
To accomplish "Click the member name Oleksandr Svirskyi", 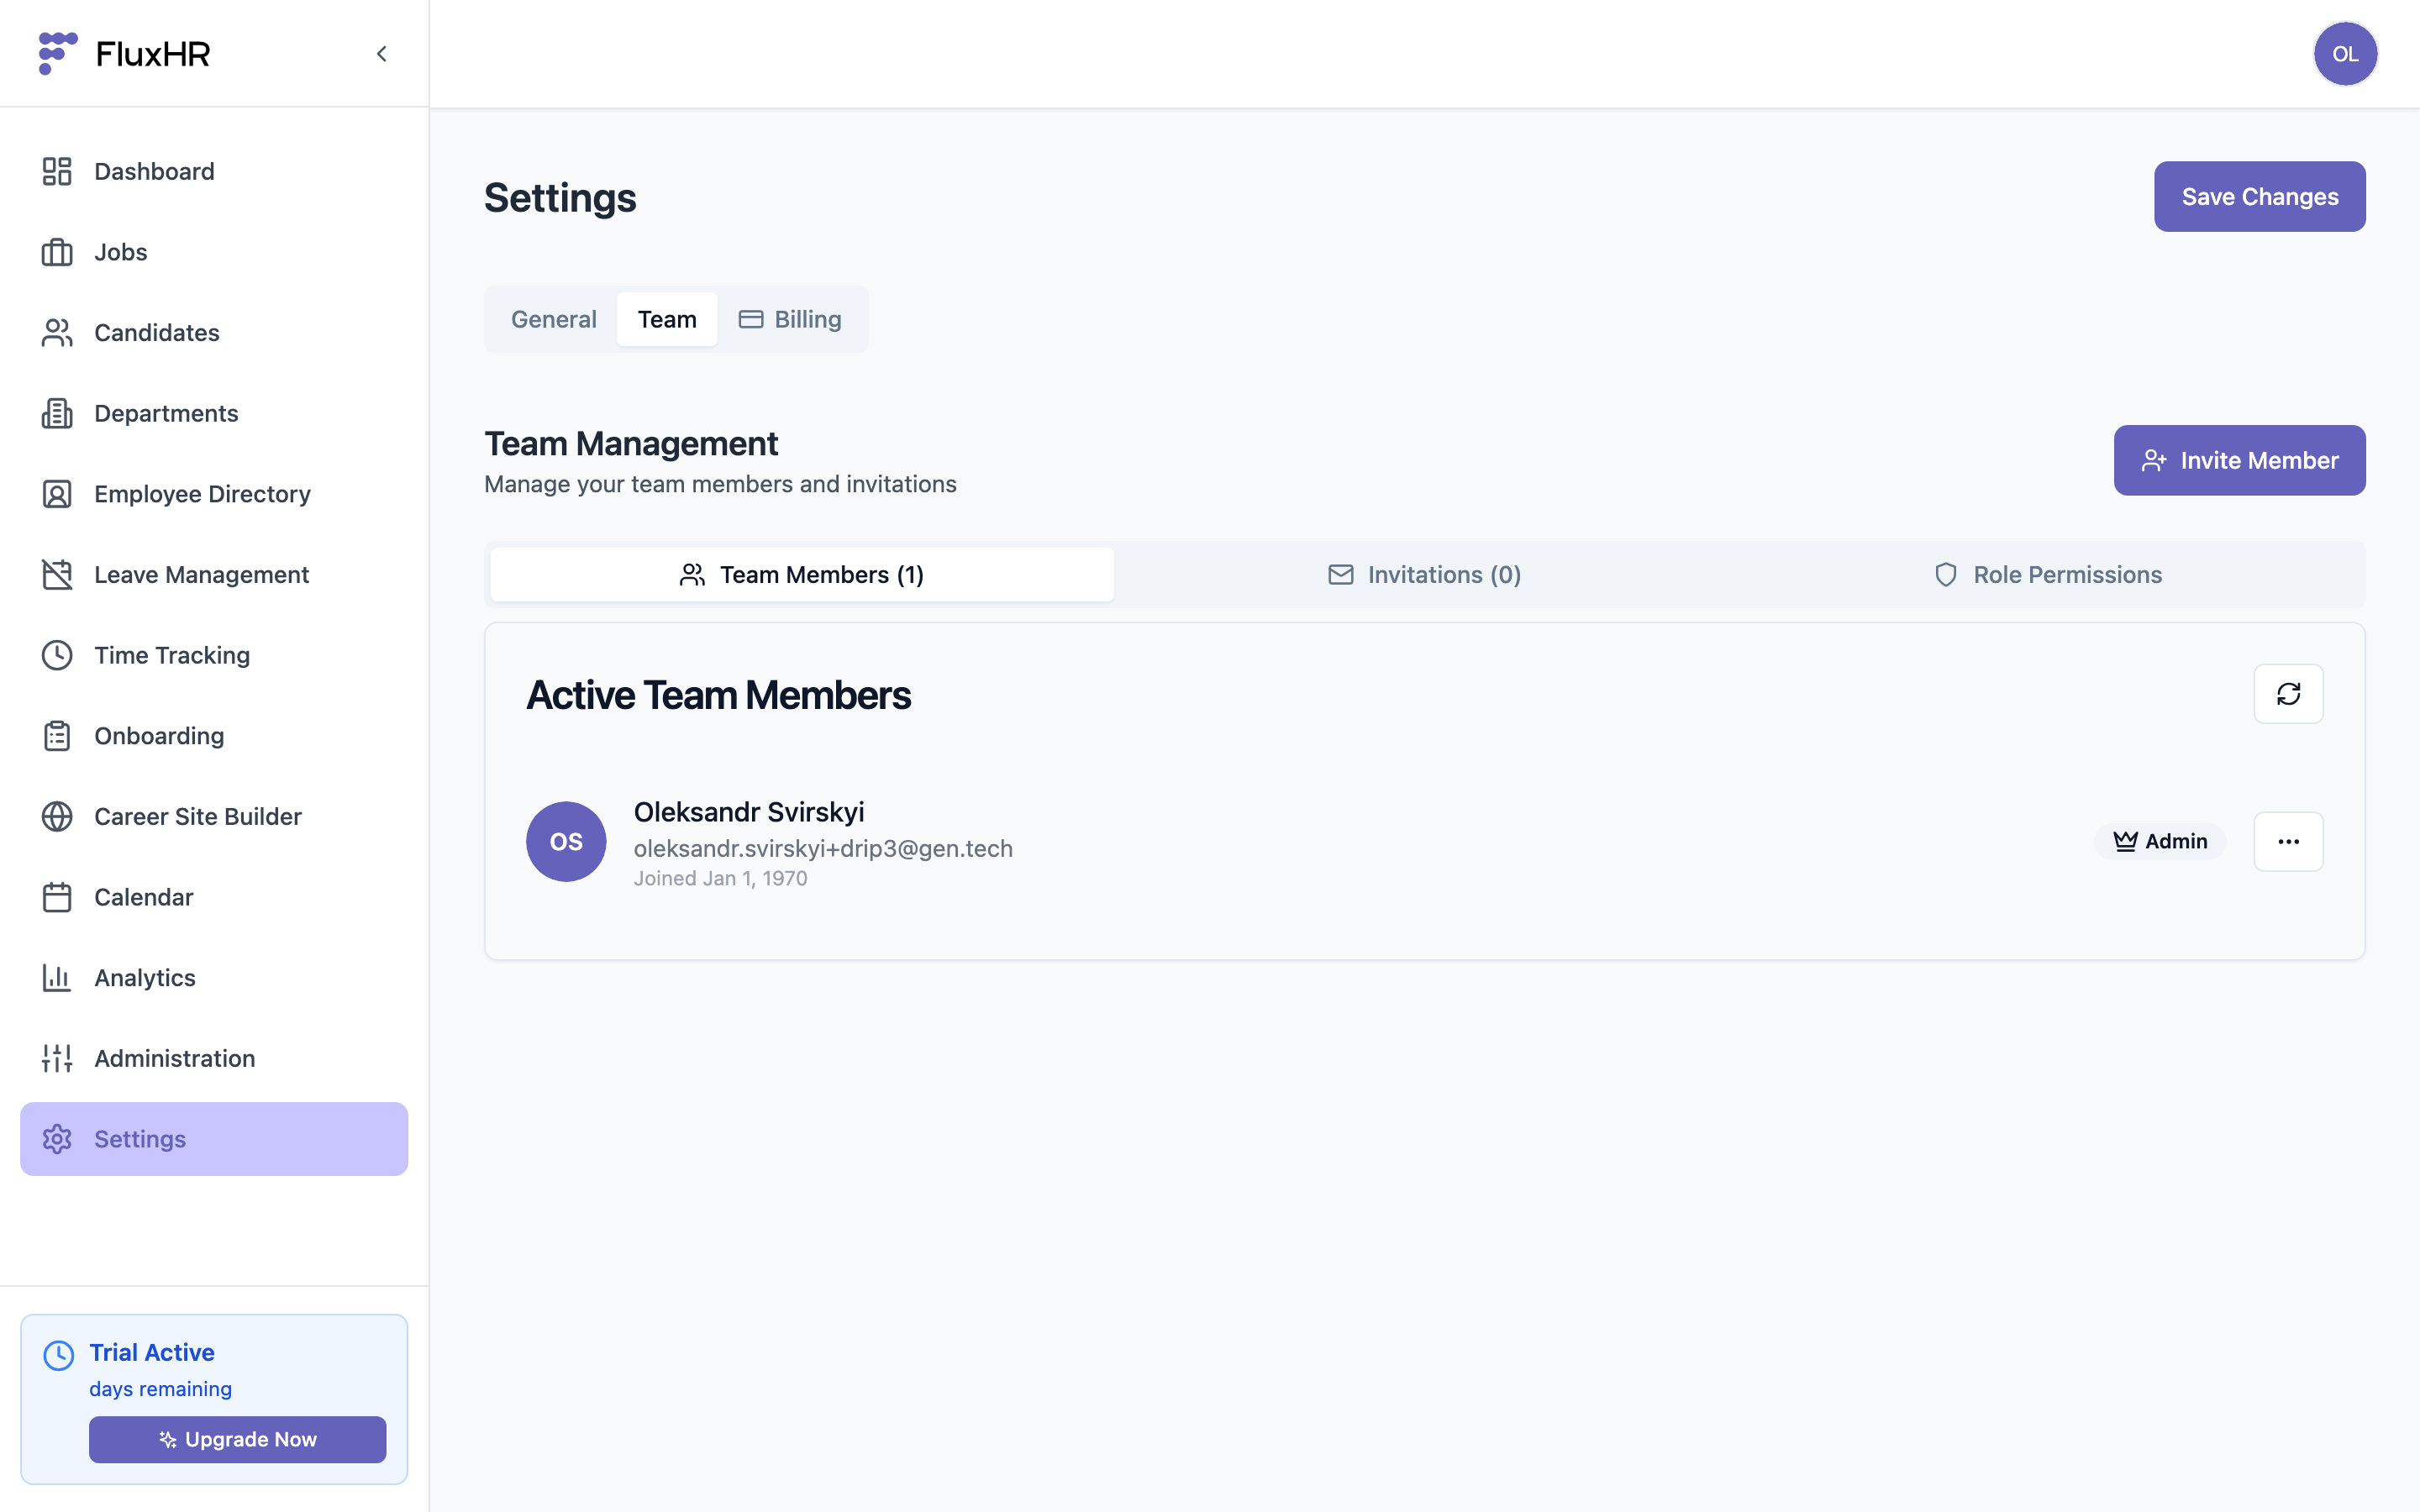I will point(749,812).
